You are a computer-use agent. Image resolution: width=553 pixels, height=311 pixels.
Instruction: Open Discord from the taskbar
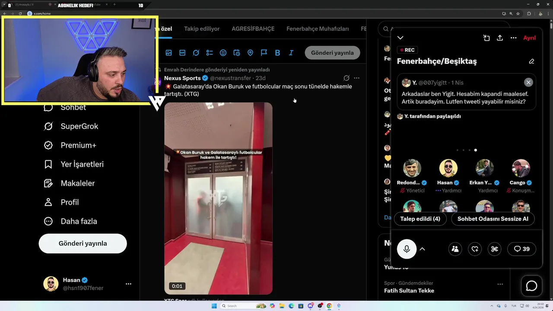310,306
